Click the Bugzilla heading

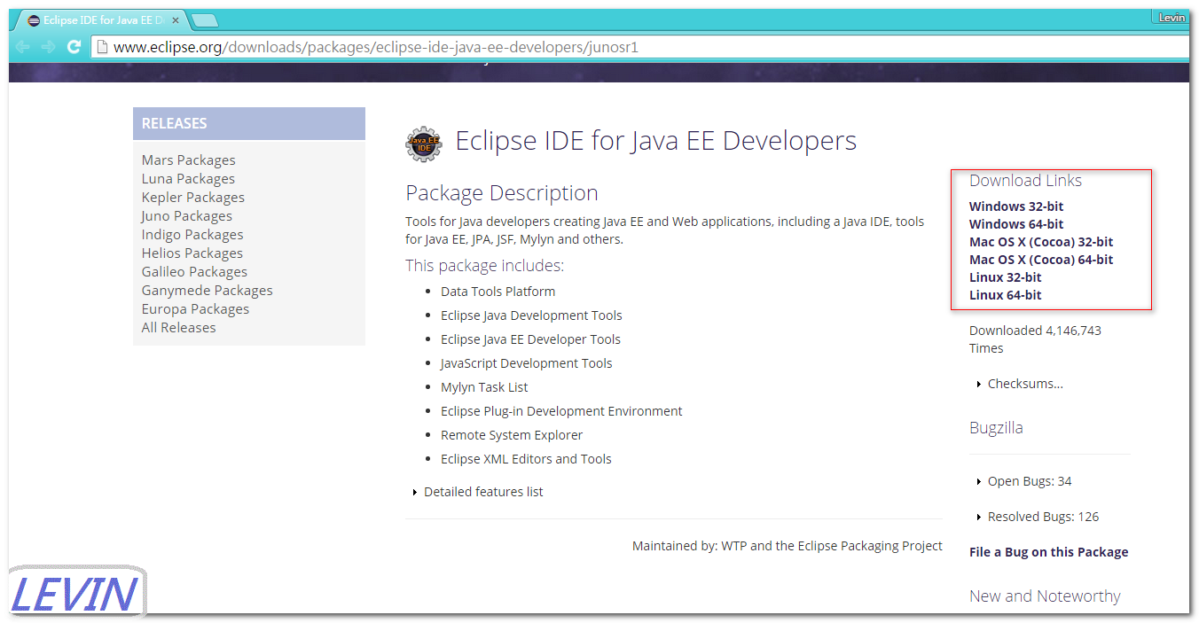tap(996, 428)
